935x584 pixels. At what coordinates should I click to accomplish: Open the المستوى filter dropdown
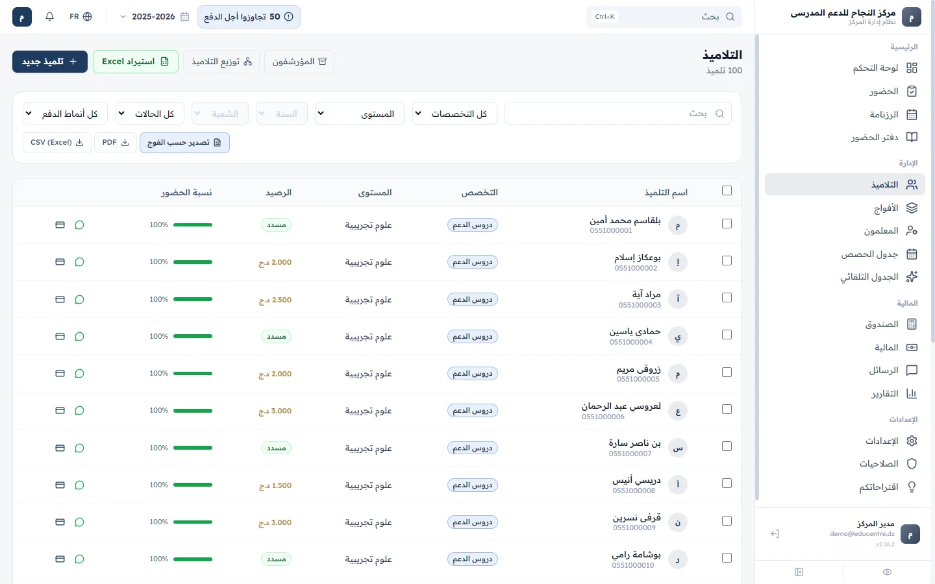click(360, 114)
